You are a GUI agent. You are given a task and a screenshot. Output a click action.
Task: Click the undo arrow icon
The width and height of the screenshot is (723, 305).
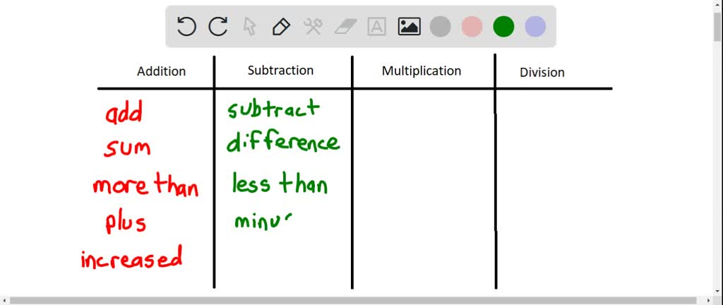186,27
